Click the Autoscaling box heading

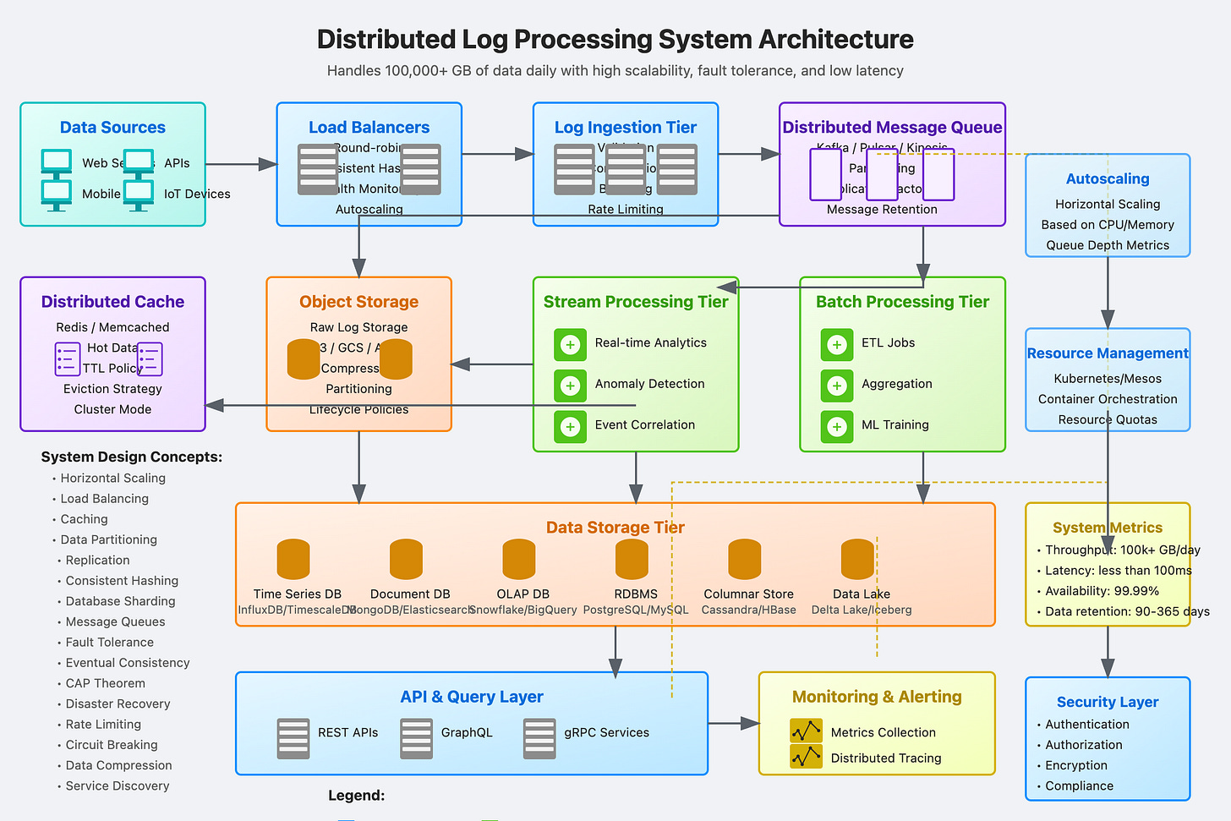click(1108, 179)
